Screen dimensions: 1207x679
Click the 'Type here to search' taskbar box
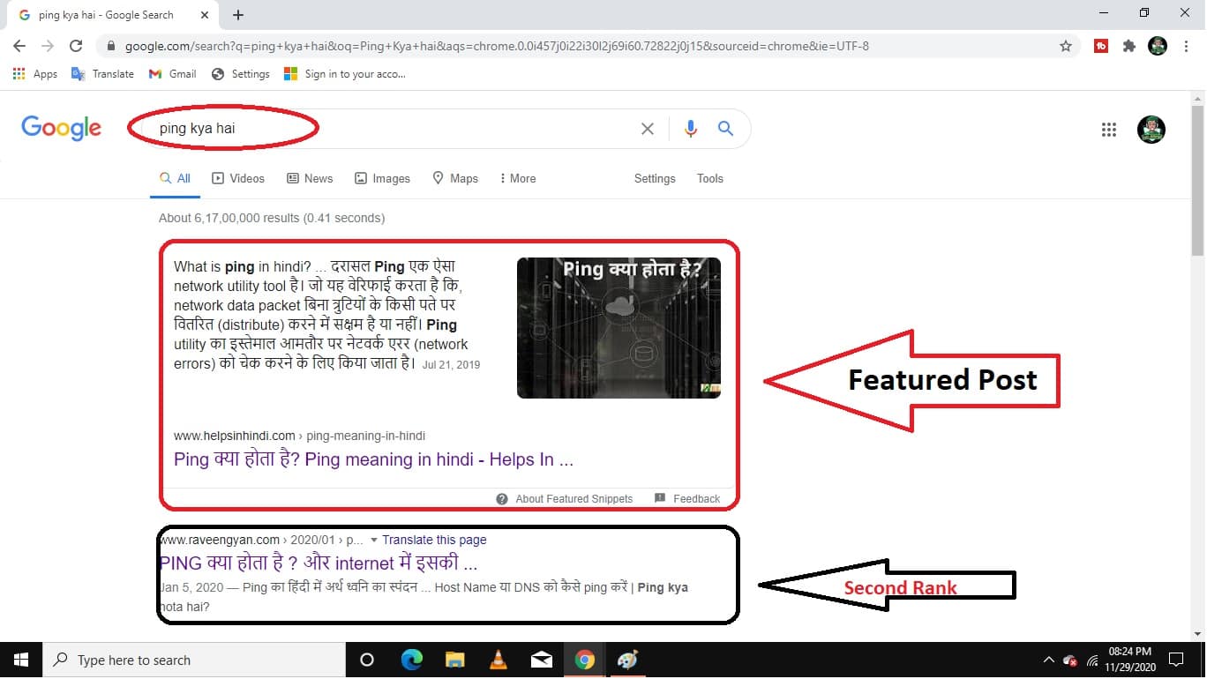(194, 660)
